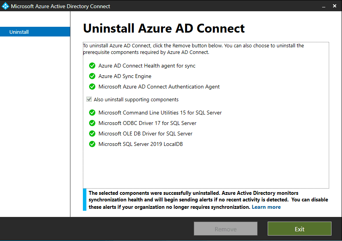Viewport: 342px width, 241px height.
Task: Click the green Exit button
Action: pyautogui.click(x=300, y=229)
